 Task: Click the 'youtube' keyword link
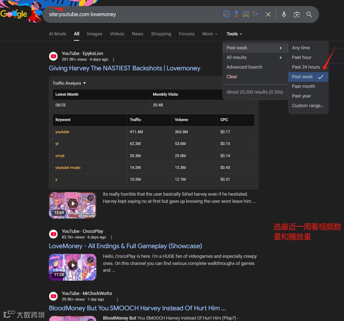tap(62, 132)
